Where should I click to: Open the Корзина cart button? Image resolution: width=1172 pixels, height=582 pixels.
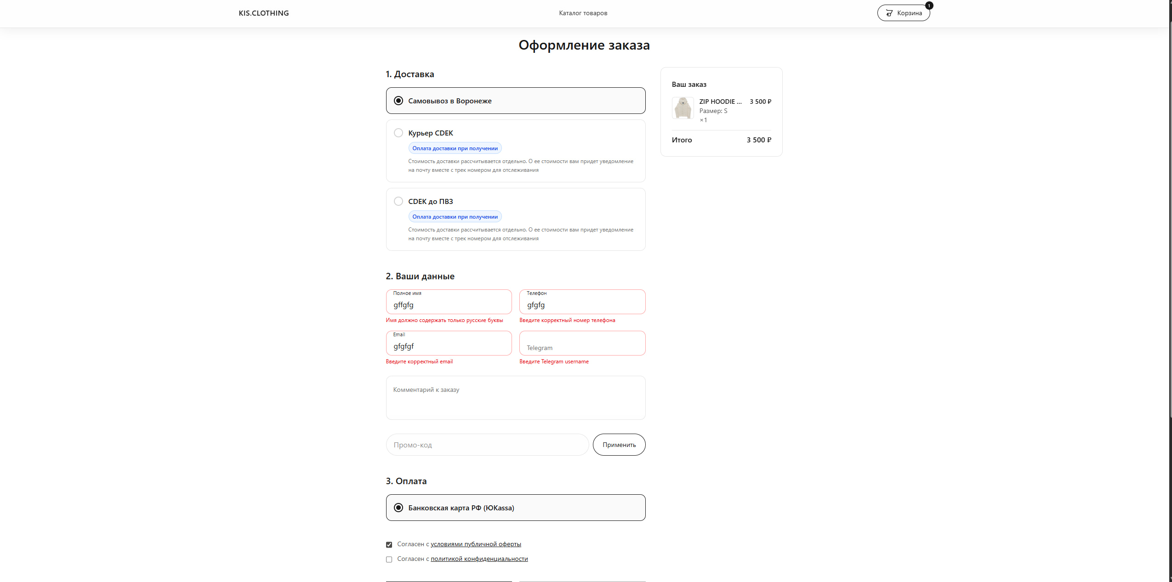click(x=903, y=13)
